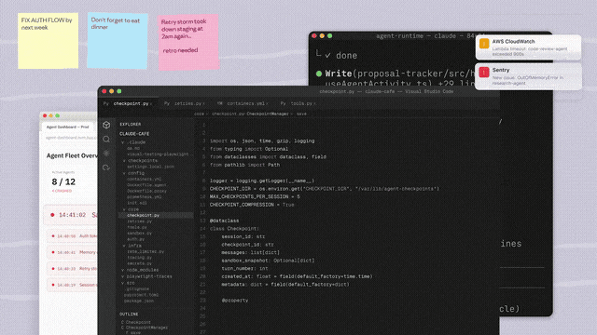Click the pink Retry storm sticky note
Viewport: 597px width, 335px height.
tap(188, 42)
